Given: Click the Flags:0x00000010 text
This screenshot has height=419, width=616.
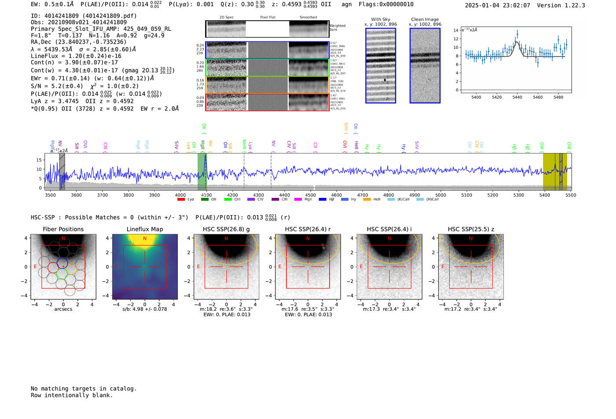Looking at the screenshot, I should [x=386, y=4].
